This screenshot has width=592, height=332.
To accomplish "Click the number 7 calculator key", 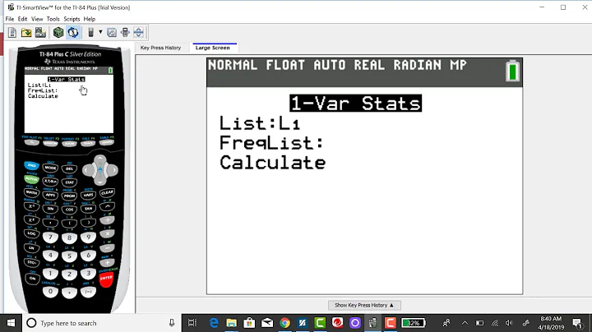I will click(x=50, y=237).
